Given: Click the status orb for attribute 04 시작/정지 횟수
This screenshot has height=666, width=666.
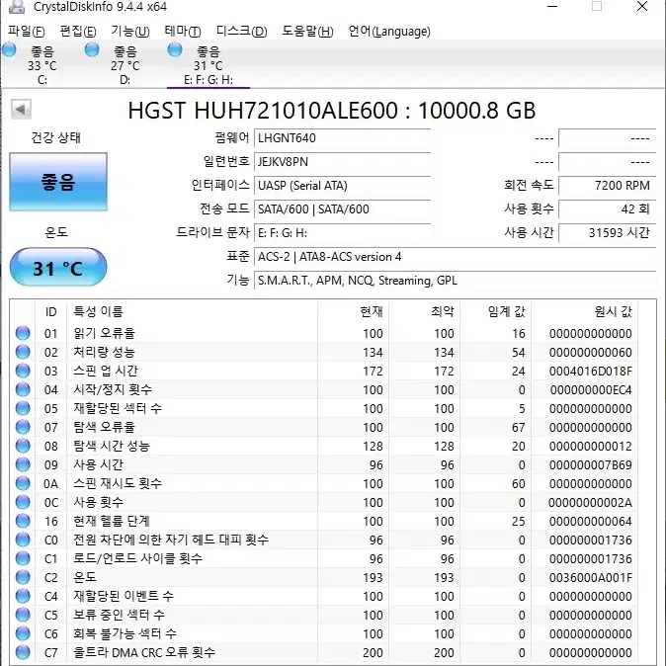Looking at the screenshot, I should [23, 389].
